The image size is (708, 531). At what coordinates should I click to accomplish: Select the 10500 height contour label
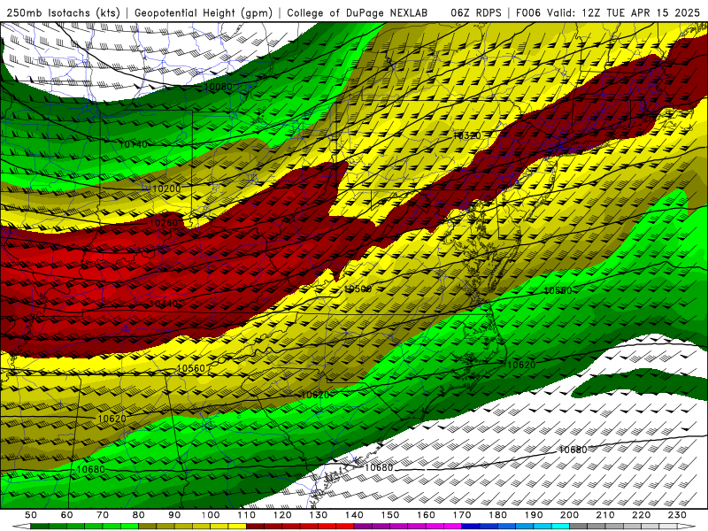(358, 289)
